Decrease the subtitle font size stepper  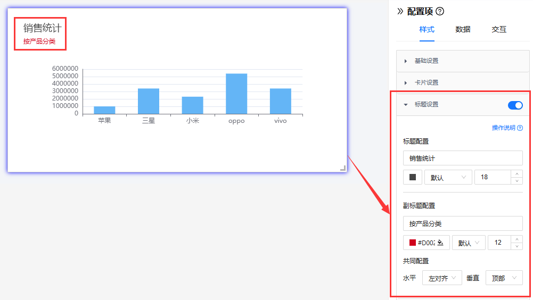click(516, 246)
